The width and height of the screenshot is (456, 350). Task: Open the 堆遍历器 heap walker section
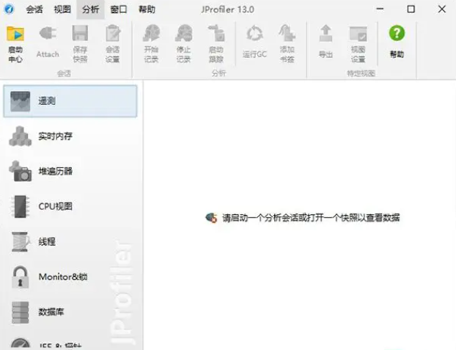point(70,171)
